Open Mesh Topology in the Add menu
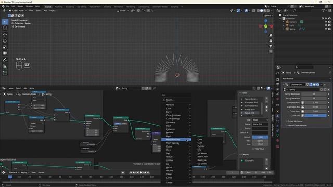333x187 pixels. pyautogui.click(x=176, y=143)
